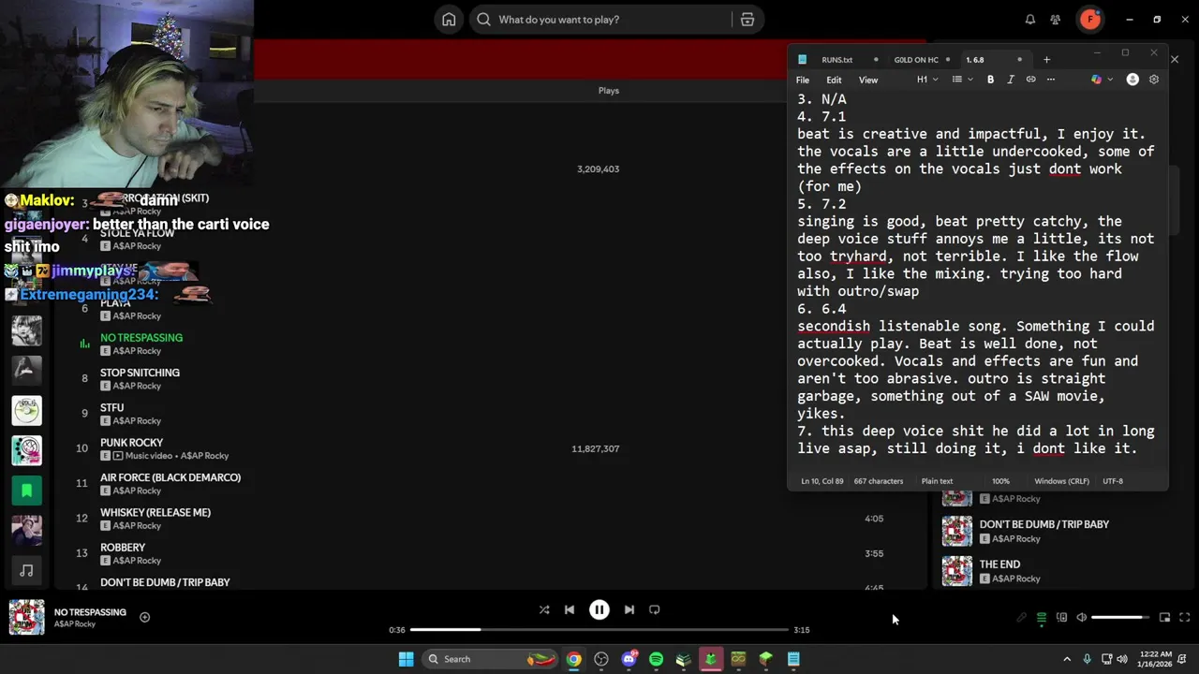Open Notepad View menu
1199x674 pixels.
click(868, 81)
